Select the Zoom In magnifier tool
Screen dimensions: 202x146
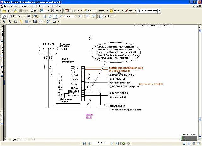[36, 16]
